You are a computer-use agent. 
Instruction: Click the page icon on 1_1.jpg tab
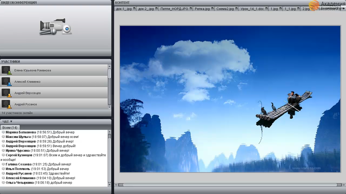[298, 9]
